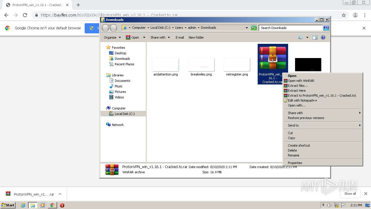Click volume speaker tray icon
This screenshot has width=371, height=209.
(x=330, y=205)
